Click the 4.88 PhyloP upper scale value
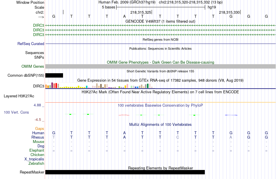The height and width of the screenshot is (179, 276). (x=37, y=105)
